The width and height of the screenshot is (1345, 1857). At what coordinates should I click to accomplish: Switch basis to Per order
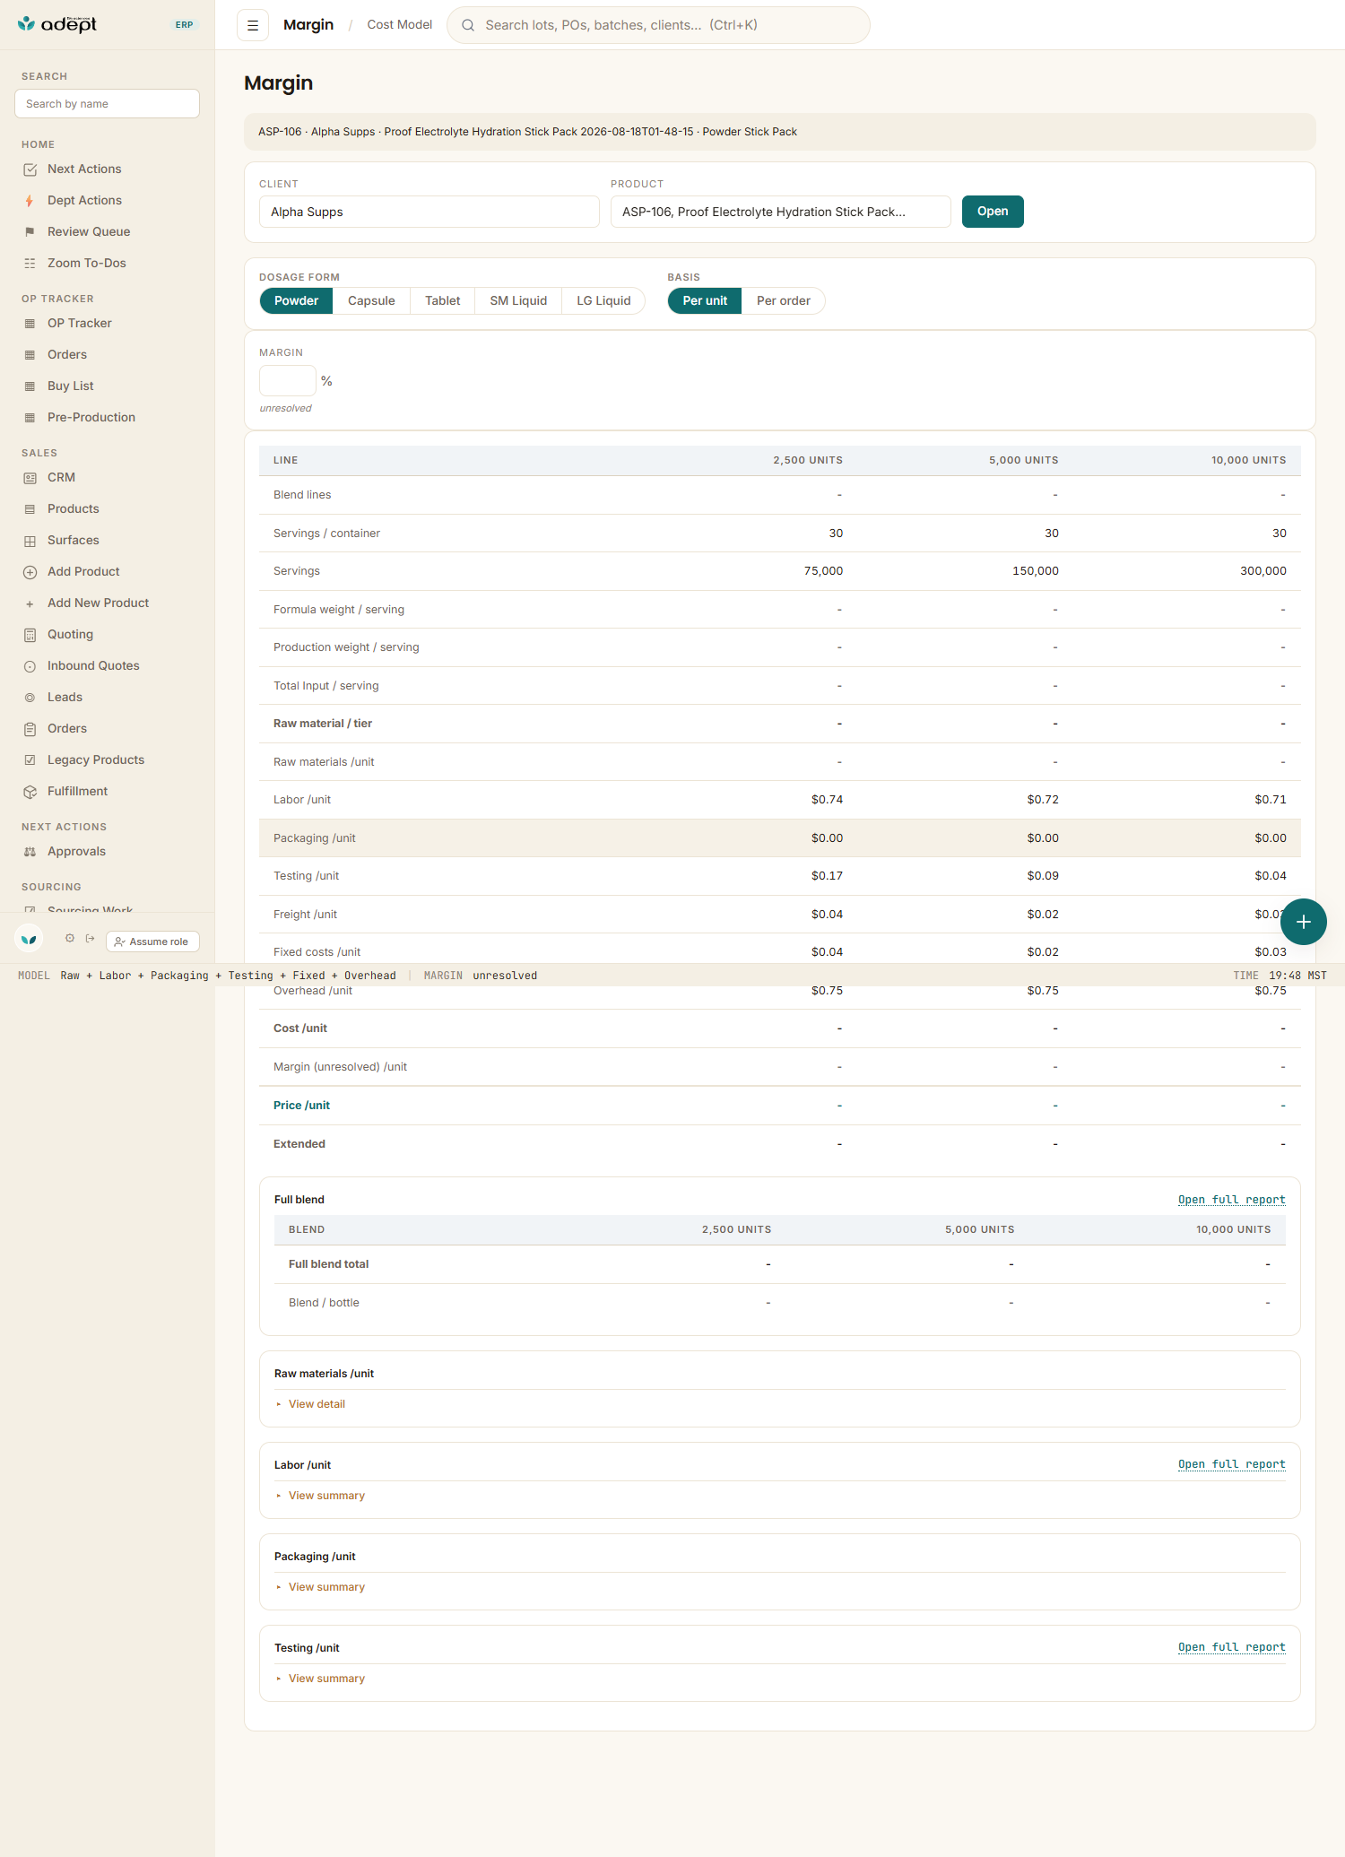(x=783, y=301)
